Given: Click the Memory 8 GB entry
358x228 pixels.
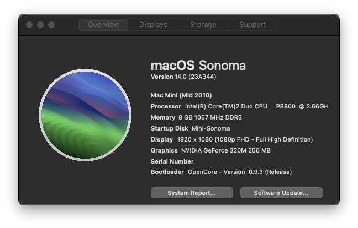Looking at the screenshot, I should [196, 117].
